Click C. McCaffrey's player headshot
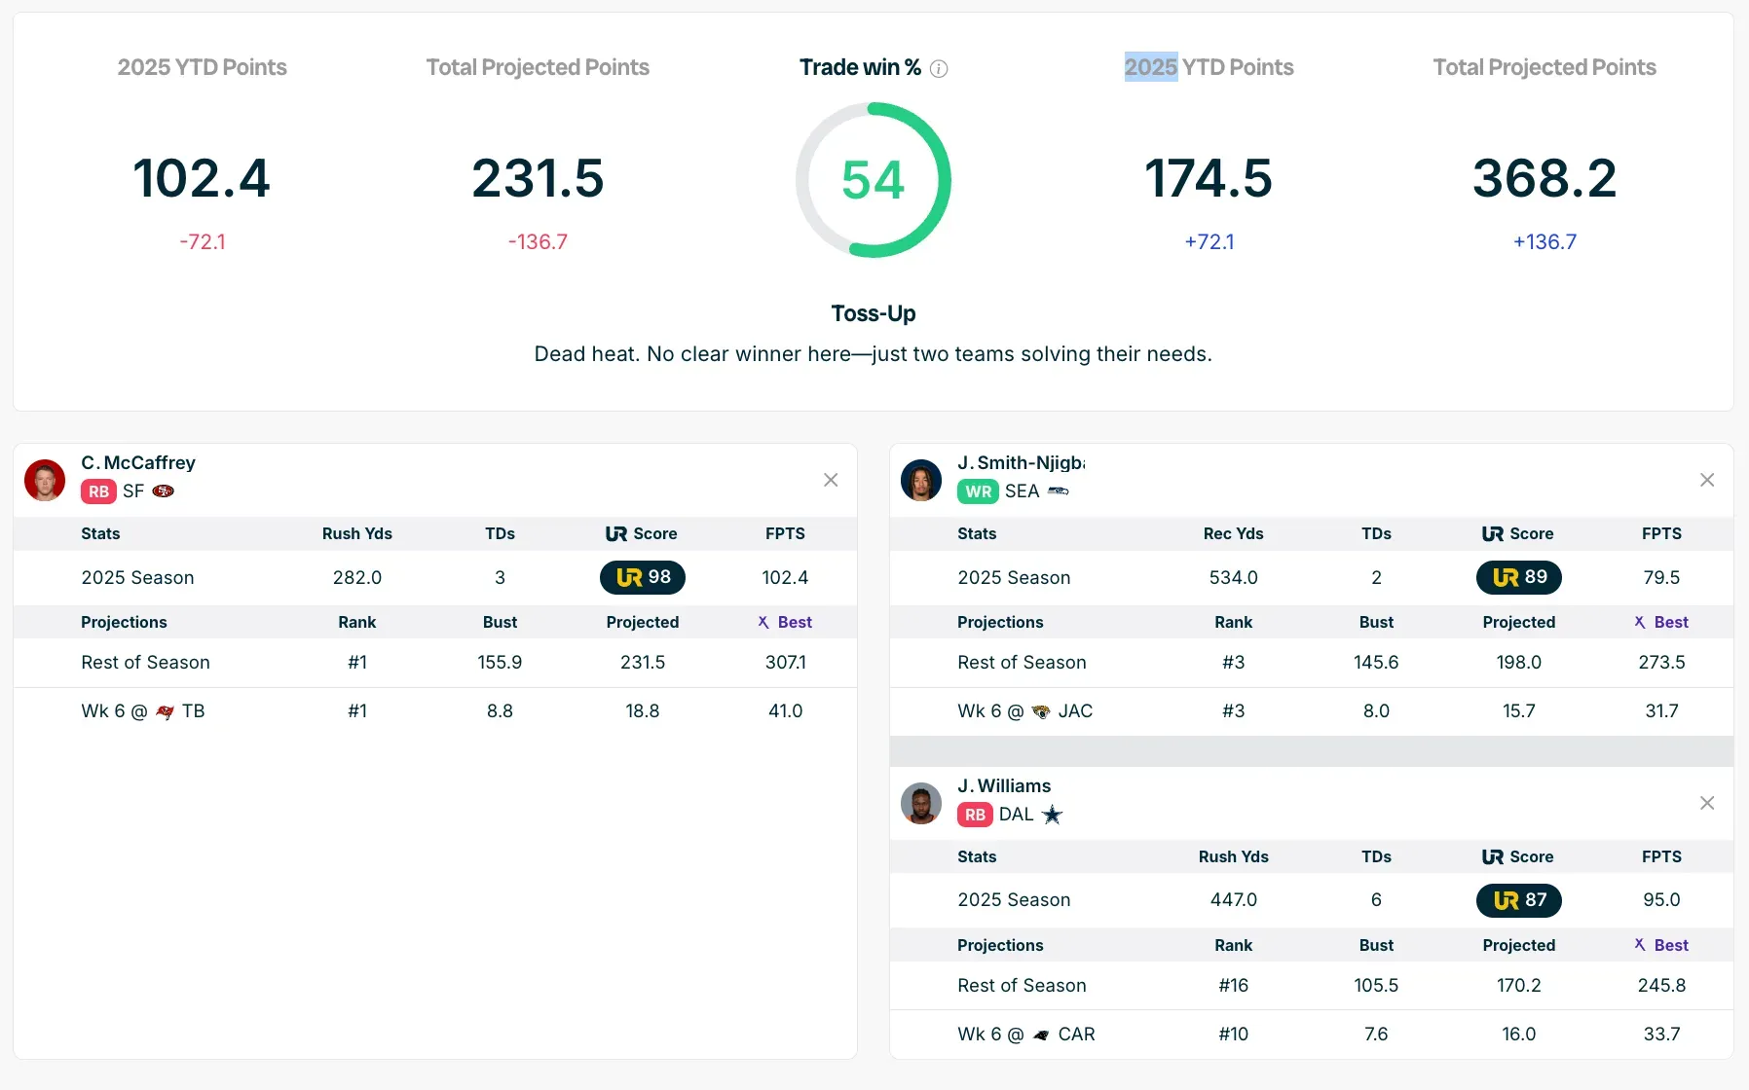The image size is (1749, 1090). 45,480
